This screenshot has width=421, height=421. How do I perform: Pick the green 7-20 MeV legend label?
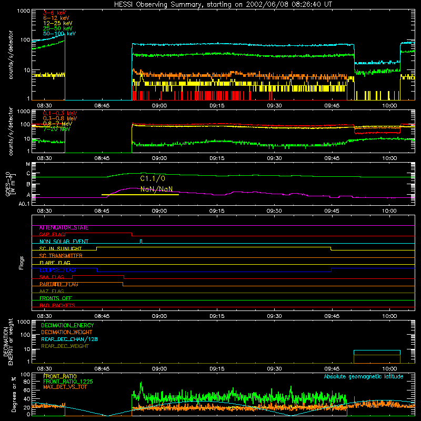click(57, 129)
